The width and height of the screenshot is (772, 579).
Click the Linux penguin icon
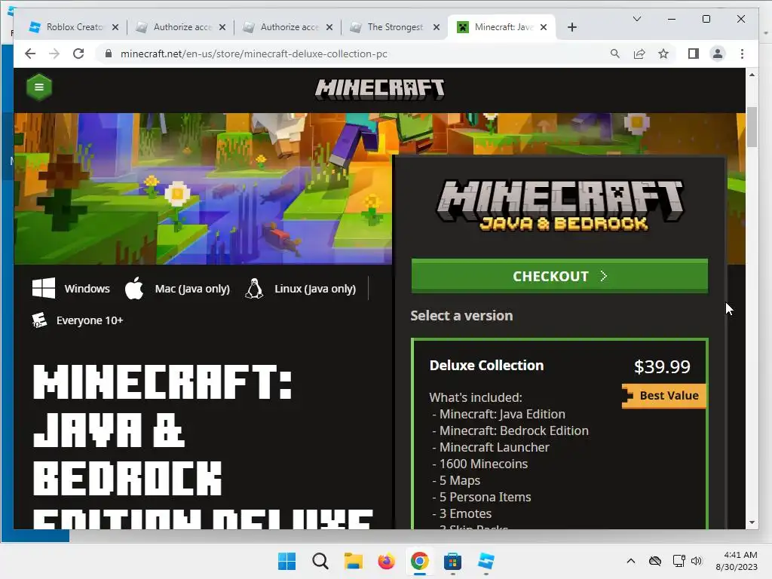tap(254, 289)
